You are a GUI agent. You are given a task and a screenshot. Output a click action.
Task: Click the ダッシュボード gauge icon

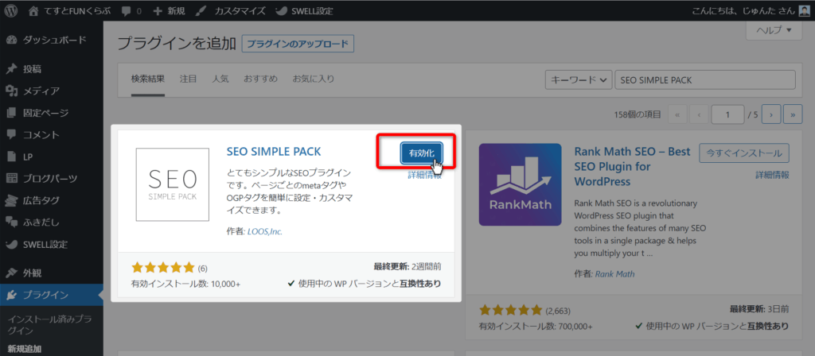(x=11, y=40)
